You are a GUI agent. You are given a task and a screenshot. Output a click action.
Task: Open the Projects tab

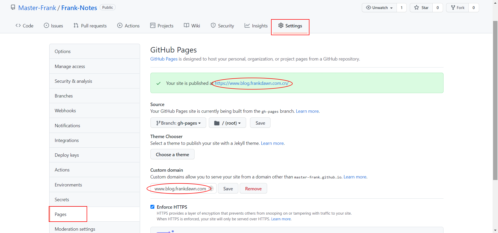(x=162, y=26)
